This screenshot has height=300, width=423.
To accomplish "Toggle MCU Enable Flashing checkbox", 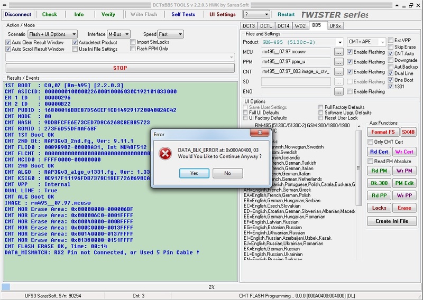I will click(x=350, y=52).
